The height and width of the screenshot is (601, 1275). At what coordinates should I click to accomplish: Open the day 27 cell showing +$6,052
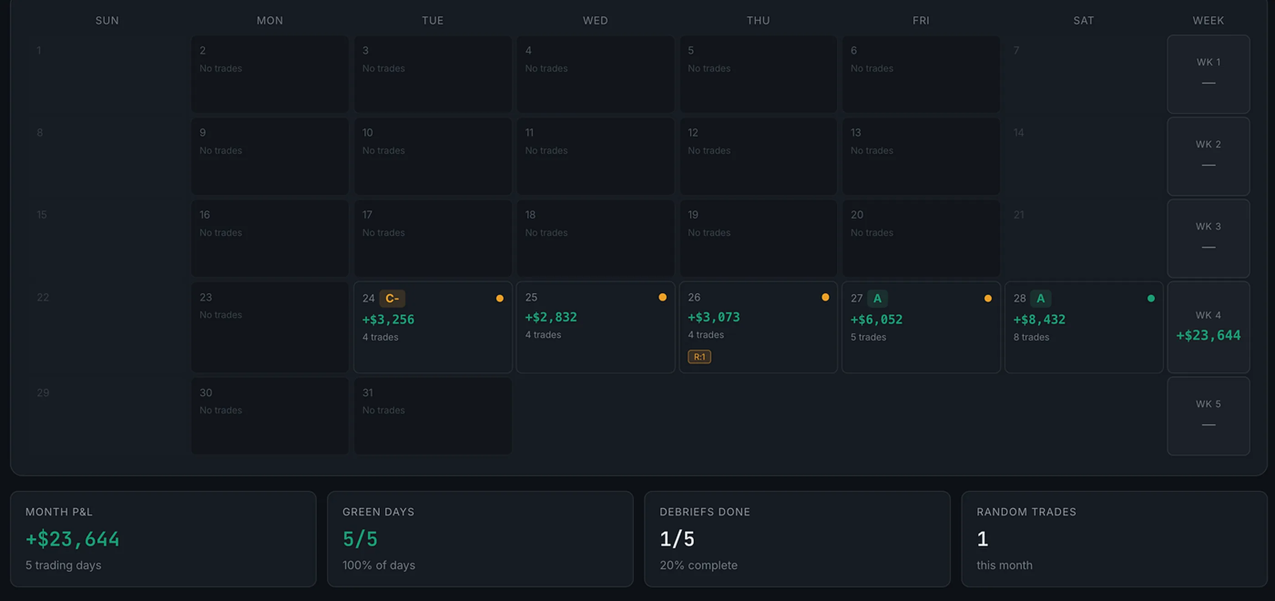[x=921, y=327]
